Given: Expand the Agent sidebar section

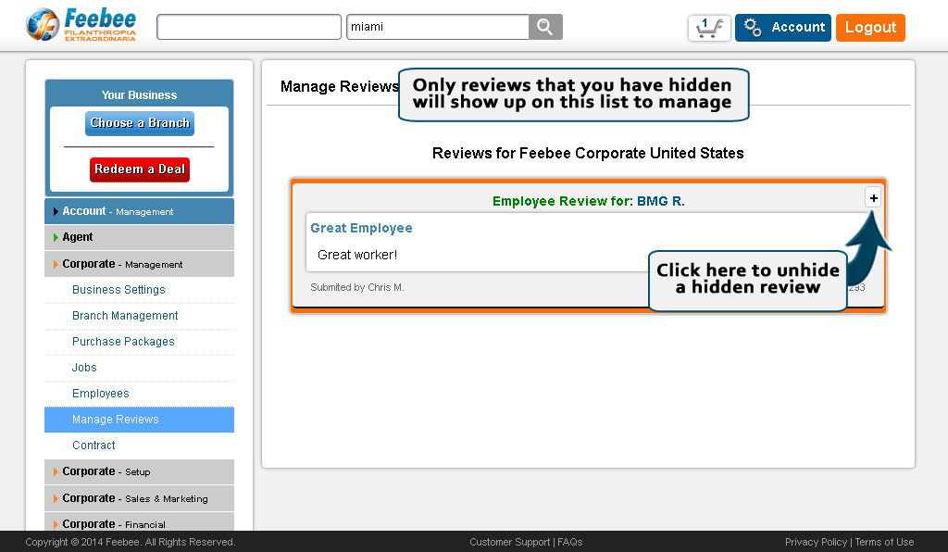Looking at the screenshot, I should [139, 237].
